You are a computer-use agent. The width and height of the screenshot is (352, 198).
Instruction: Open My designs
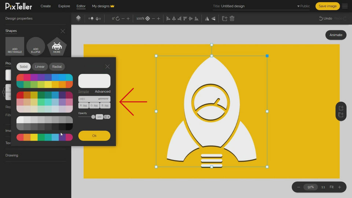tap(103, 6)
